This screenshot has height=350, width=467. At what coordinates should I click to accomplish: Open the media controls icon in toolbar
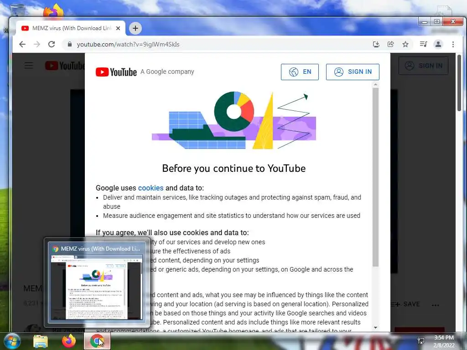(423, 44)
